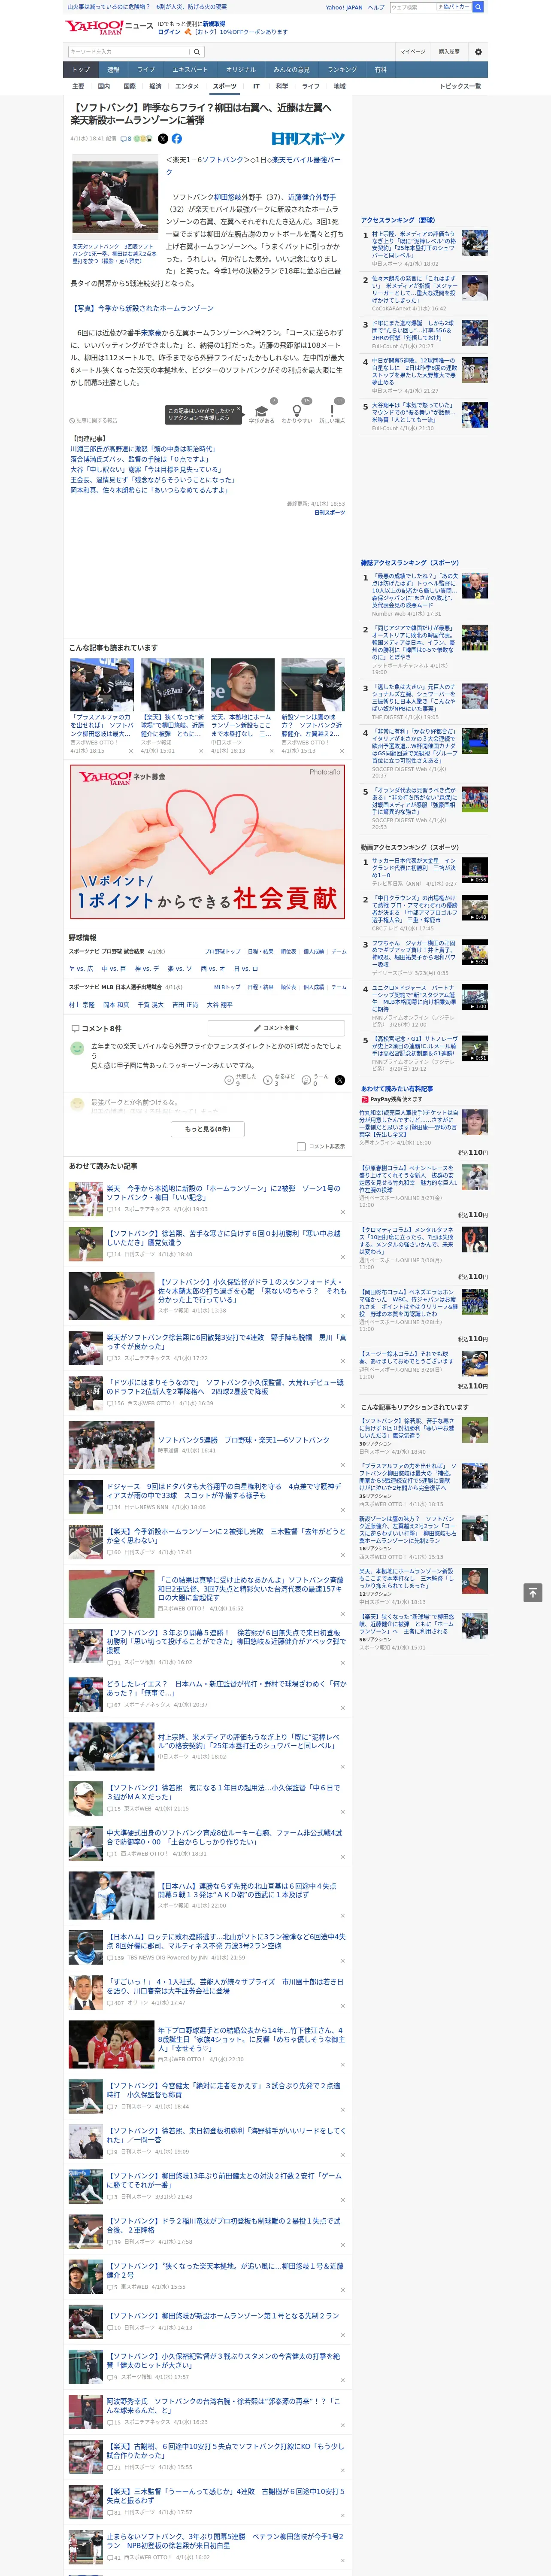Viewport: 551px width, 2576px height.
Task: Click the 近藤健介外野手 link in the article
Action: click(x=312, y=198)
